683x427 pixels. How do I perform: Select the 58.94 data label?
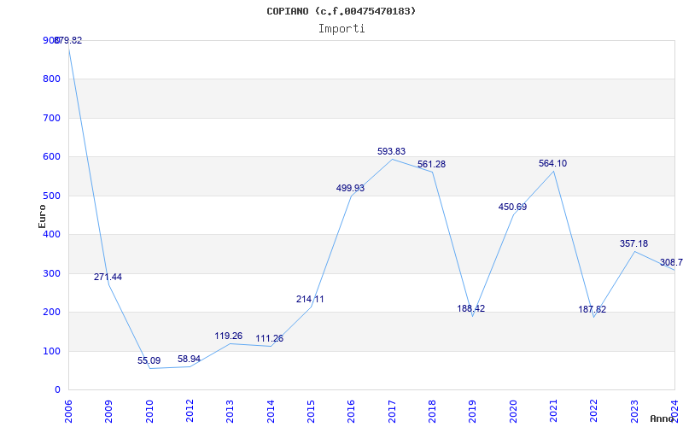click(x=189, y=359)
